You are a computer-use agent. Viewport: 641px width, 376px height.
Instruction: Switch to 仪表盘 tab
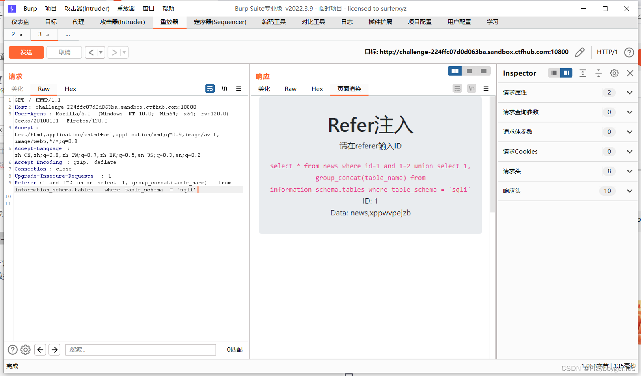click(x=20, y=22)
